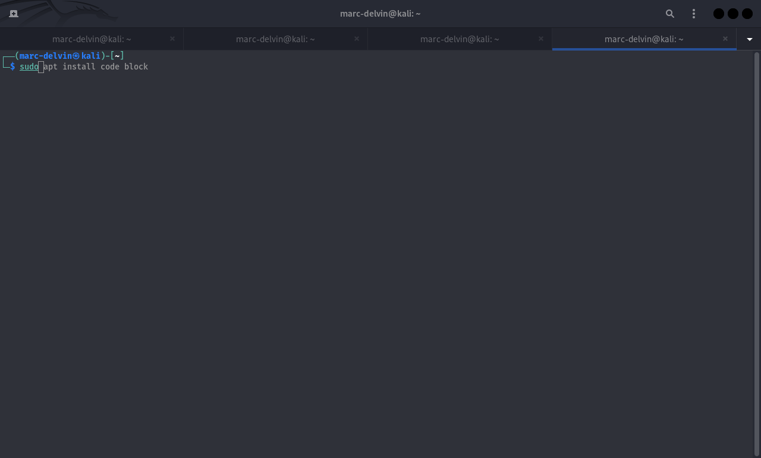Image resolution: width=761 pixels, height=458 pixels.
Task: Close the first terminal tab
Action: [x=172, y=39]
